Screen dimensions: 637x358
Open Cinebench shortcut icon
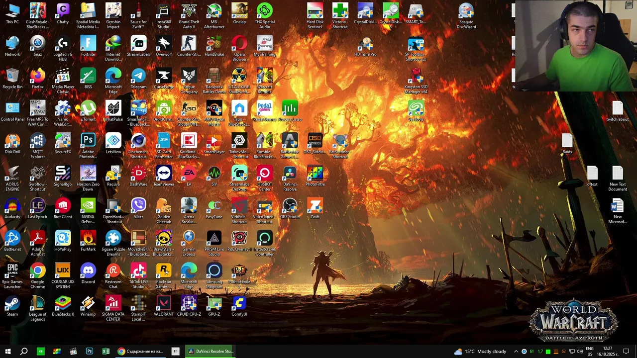tap(138, 145)
